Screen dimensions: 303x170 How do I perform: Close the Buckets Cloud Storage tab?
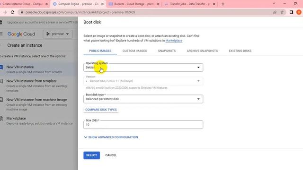(158, 4)
